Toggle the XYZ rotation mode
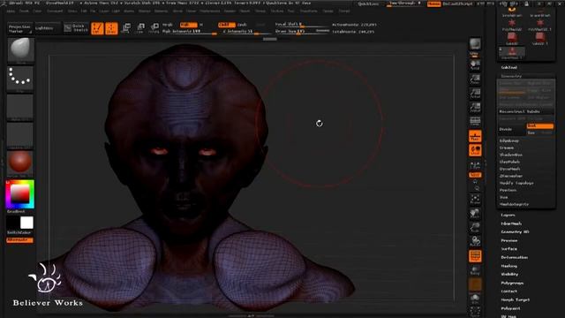 pos(475,175)
